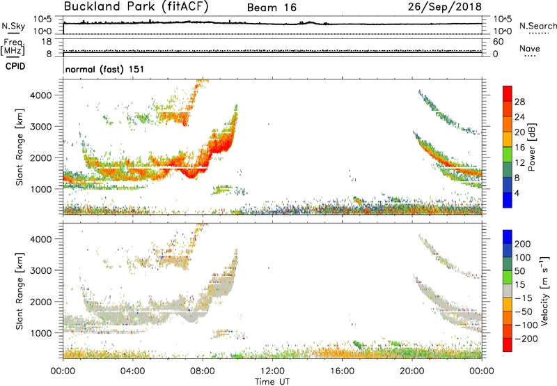Click the normal (fast) 151 text
Image resolution: width=557 pixels, height=386 pixels.
104,69
